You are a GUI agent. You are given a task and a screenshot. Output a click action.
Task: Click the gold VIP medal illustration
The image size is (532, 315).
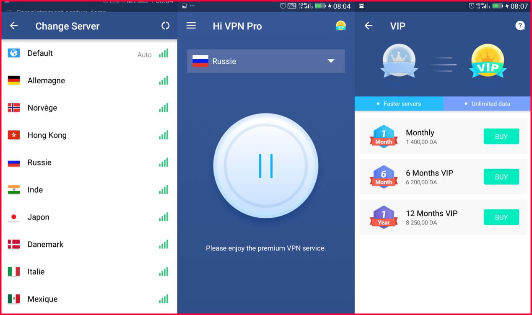[x=488, y=61]
